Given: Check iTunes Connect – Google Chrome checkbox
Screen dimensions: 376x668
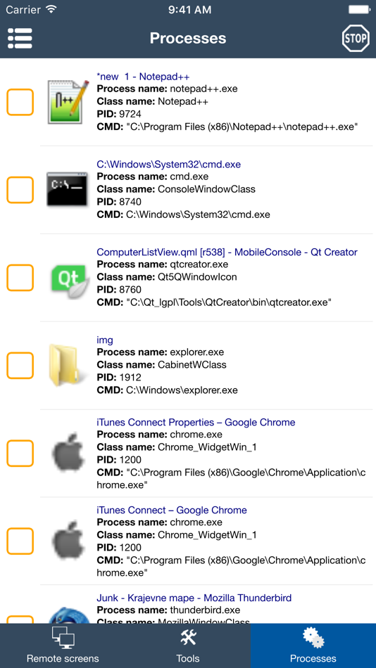Looking at the screenshot, I should pyautogui.click(x=20, y=541).
